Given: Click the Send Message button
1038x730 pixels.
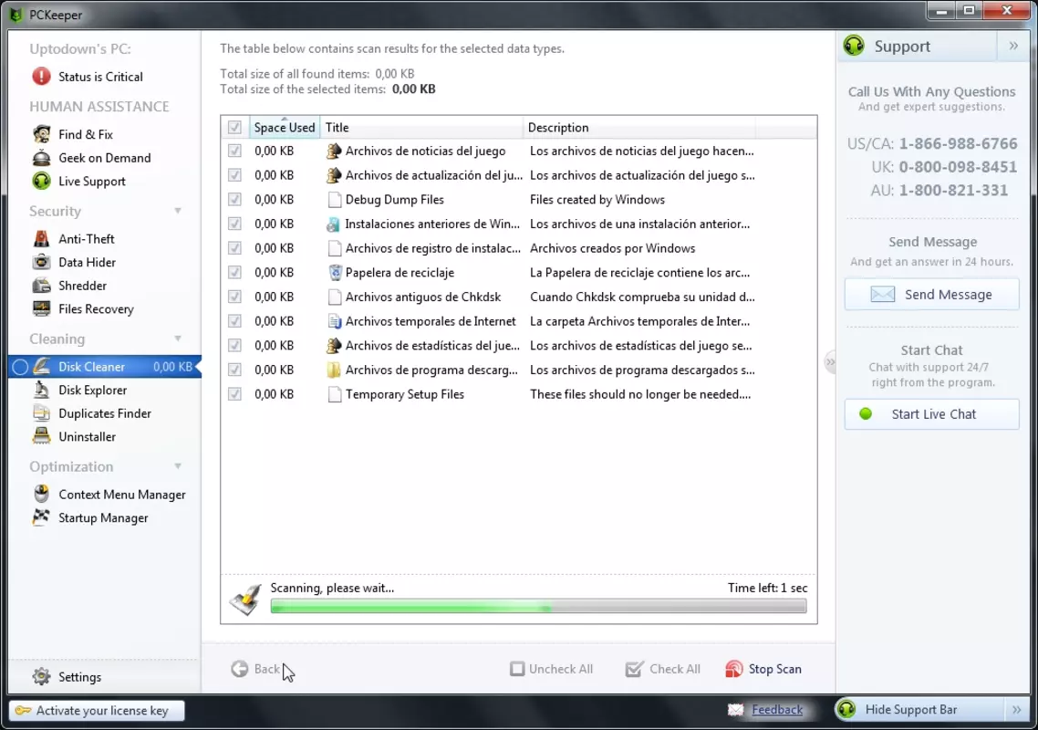Looking at the screenshot, I should tap(931, 294).
